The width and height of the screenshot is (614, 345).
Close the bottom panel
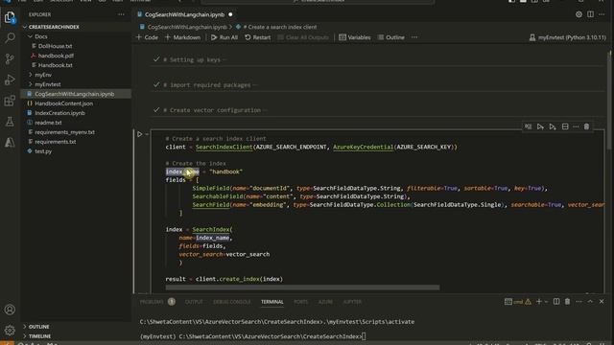coord(602,302)
